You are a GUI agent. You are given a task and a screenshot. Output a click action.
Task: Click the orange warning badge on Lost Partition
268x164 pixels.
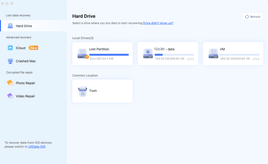(x=87, y=57)
